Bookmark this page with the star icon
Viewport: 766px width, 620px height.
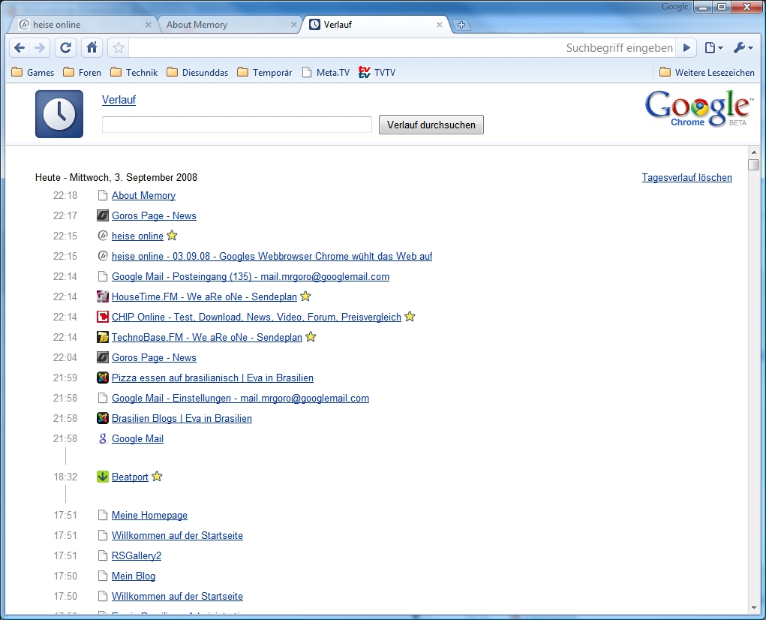(119, 48)
